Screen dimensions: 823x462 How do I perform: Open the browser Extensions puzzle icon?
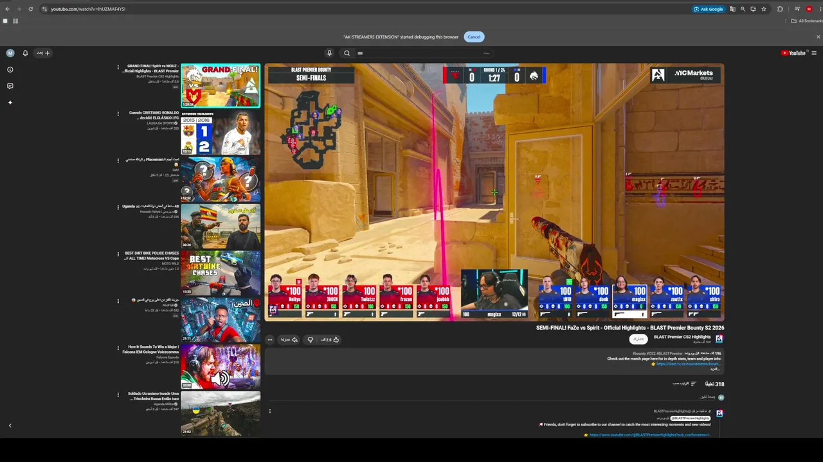(780, 9)
